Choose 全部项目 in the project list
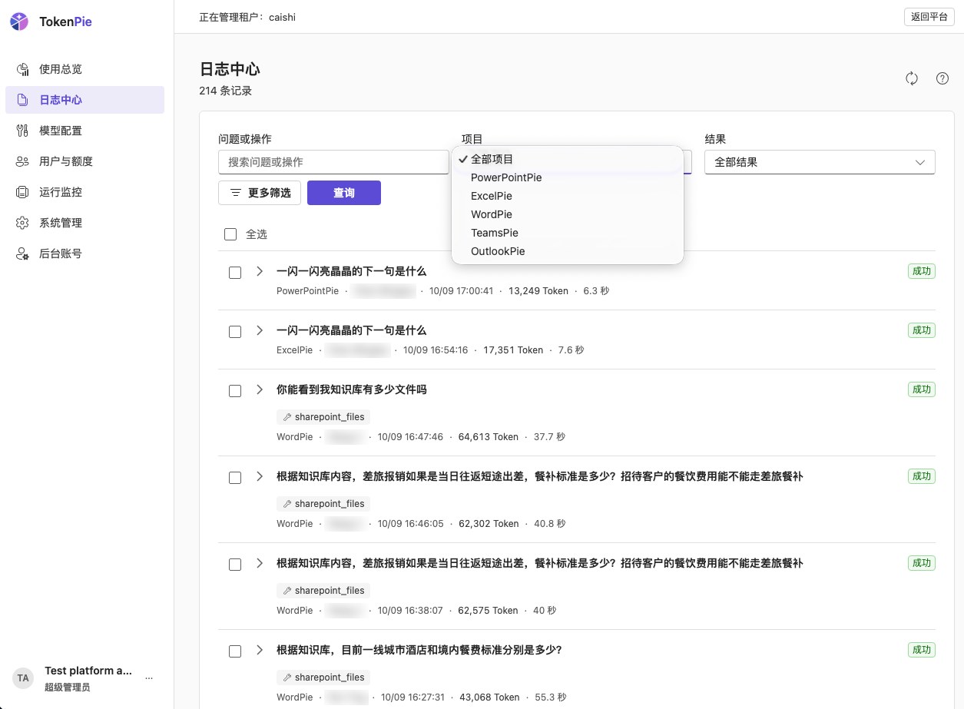This screenshot has height=709, width=964. tap(567, 159)
